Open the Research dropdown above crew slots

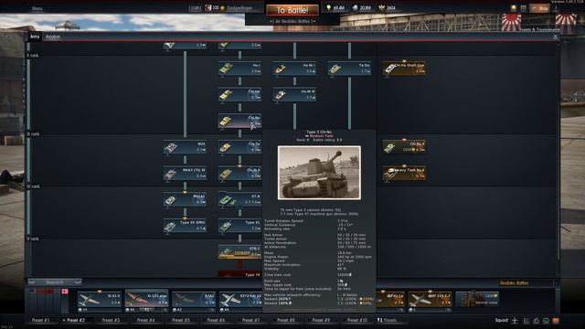(x=55, y=282)
